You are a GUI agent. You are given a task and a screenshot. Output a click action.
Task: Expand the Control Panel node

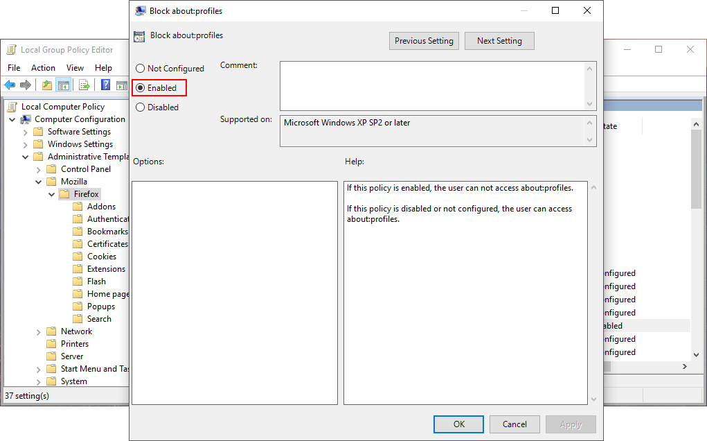coord(38,169)
